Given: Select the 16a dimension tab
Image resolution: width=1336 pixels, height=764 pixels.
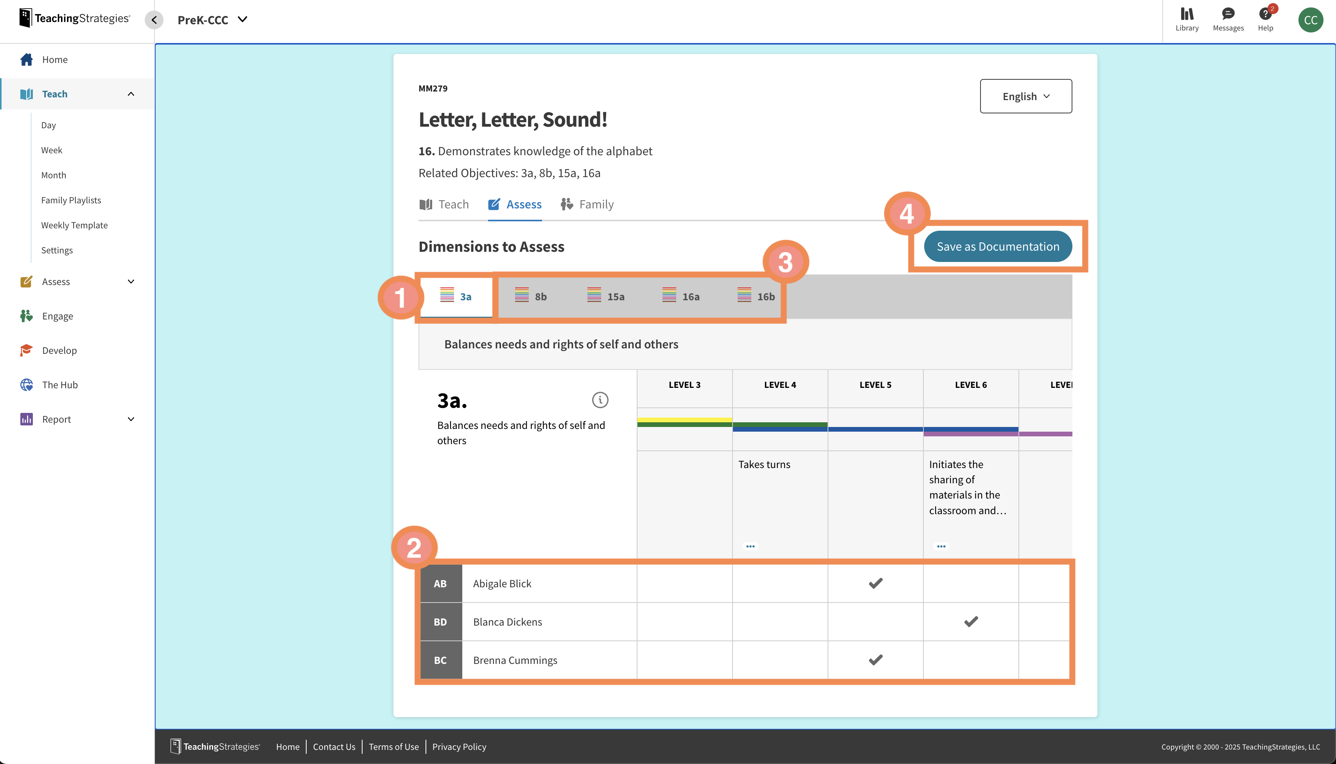Looking at the screenshot, I should point(681,296).
